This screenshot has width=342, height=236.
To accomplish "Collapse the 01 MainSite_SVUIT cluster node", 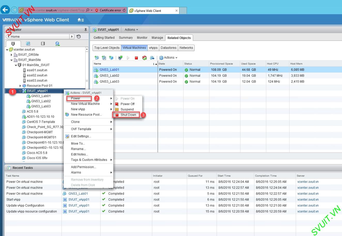I will (x=16, y=65).
